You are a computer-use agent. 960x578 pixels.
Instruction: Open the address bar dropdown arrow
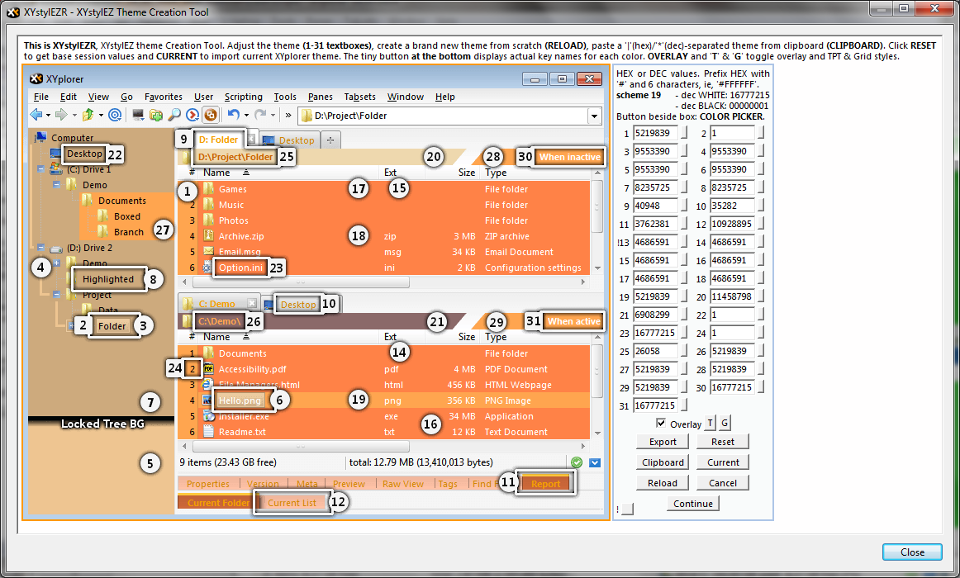coord(594,116)
